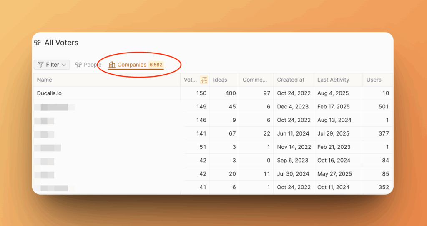The image size is (427, 226).
Task: Click the Companies building icon
Action: point(112,65)
